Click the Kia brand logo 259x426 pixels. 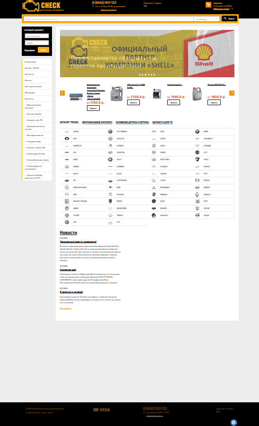pos(67,181)
